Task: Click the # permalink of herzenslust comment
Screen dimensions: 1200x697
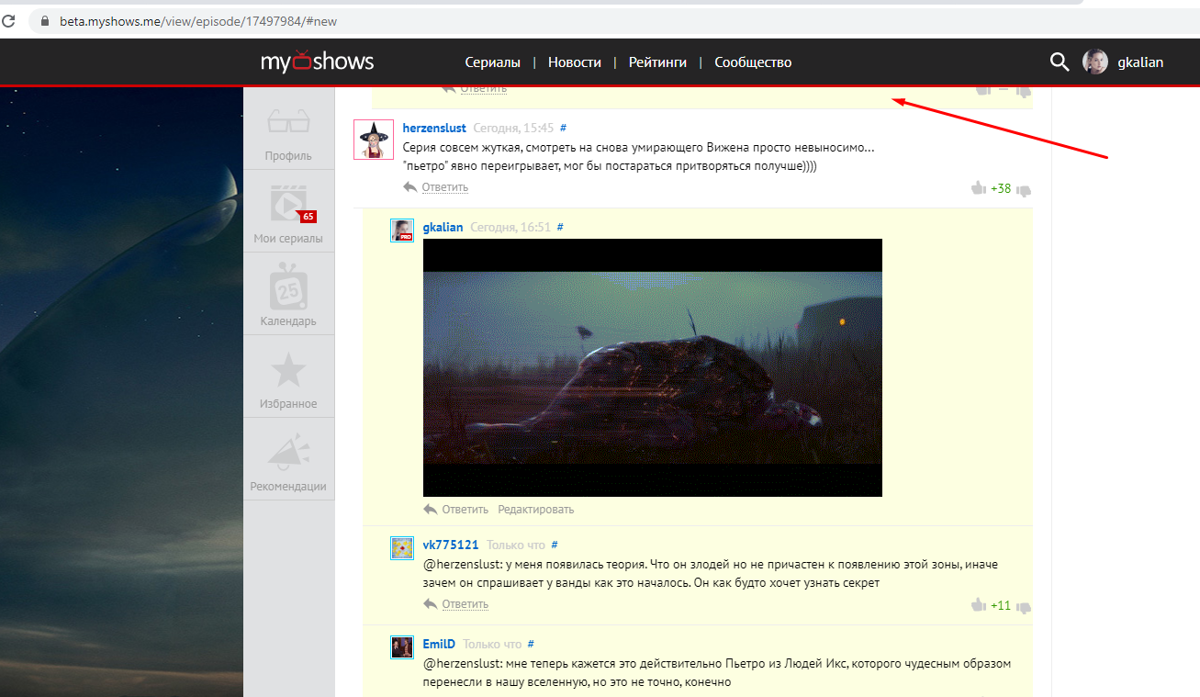Action: click(563, 128)
